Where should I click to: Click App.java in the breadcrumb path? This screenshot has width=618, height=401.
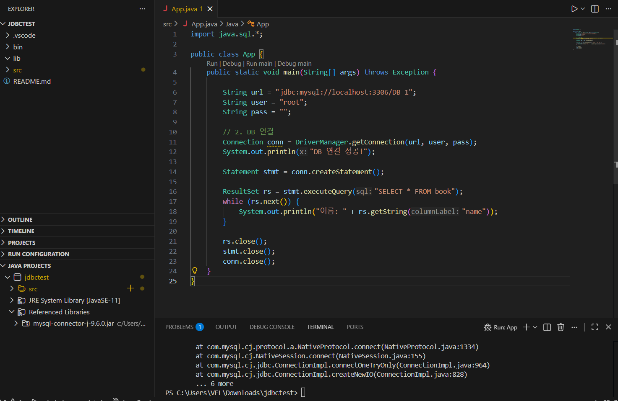point(204,24)
